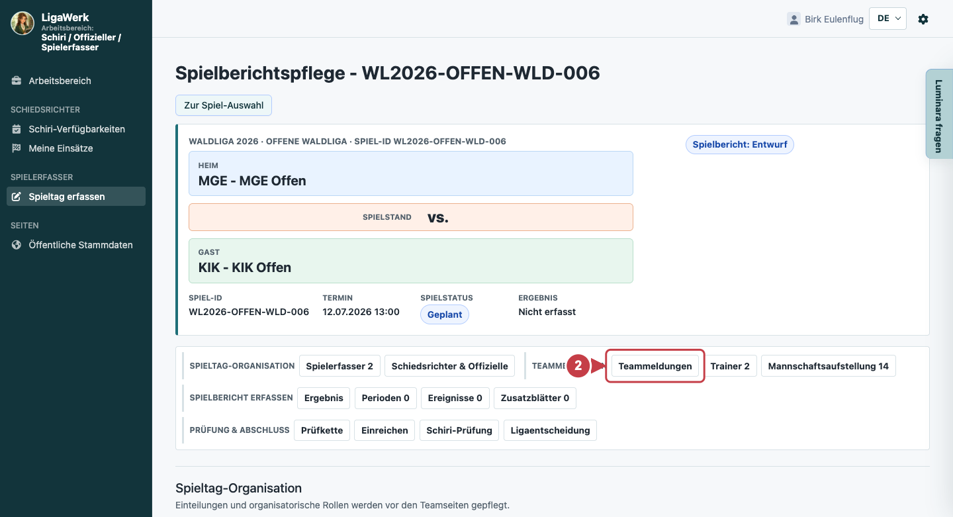
Task: Select the Teammeldungen button
Action: (x=655, y=366)
